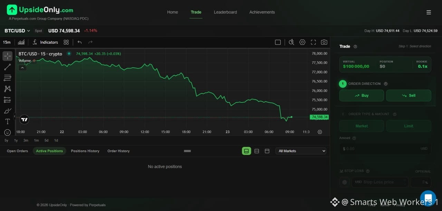Switch to Order History tab
Screen dimensions: 442x211
tap(118, 151)
